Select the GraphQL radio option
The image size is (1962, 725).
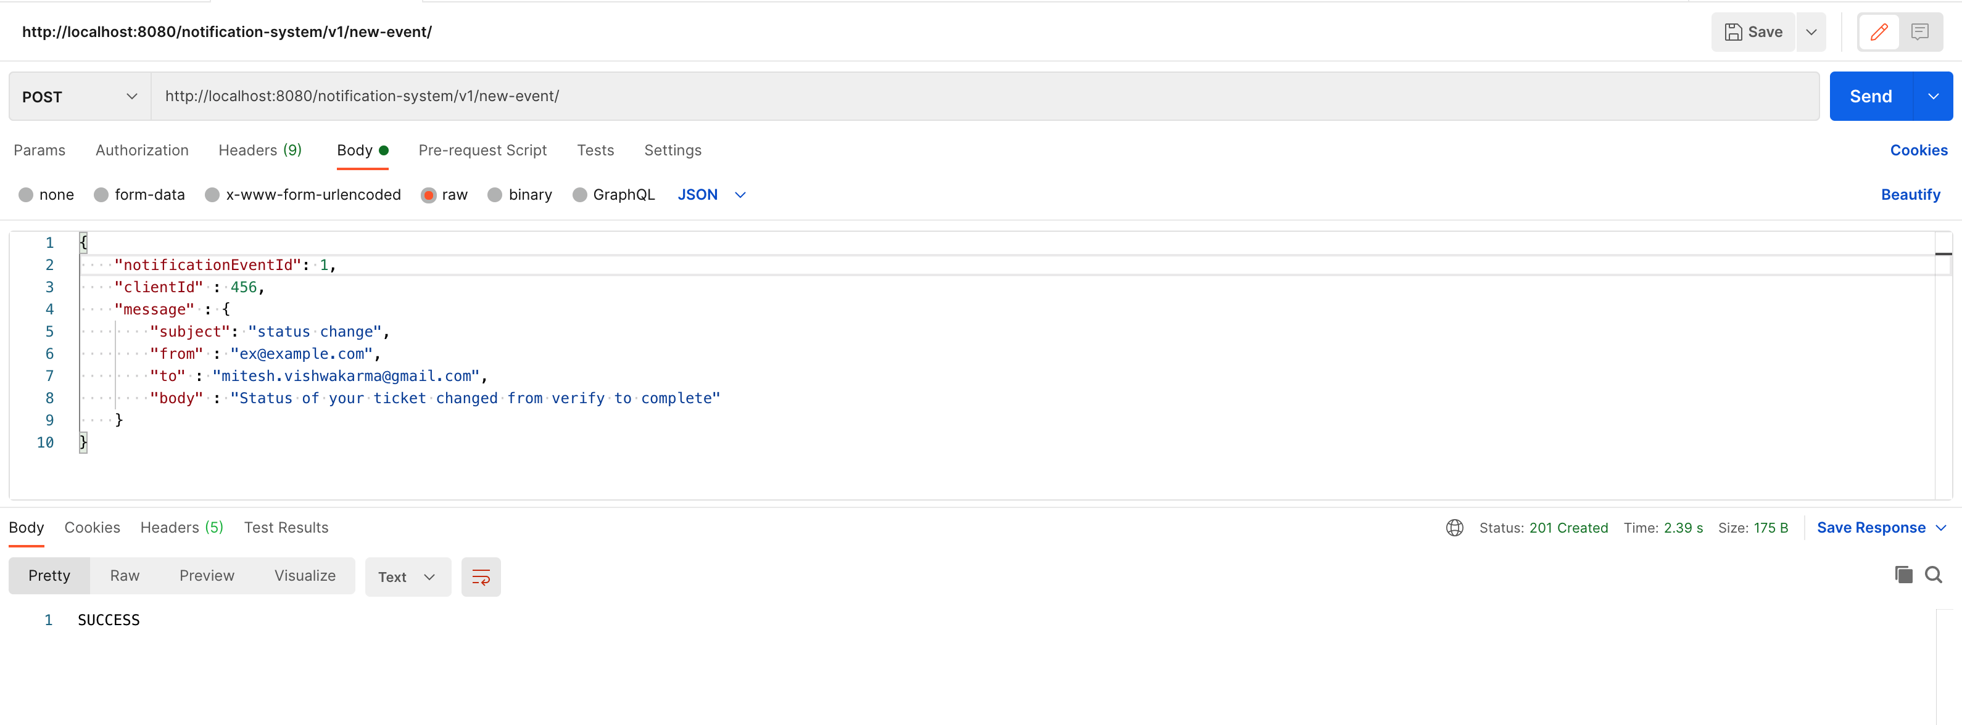[x=579, y=195]
